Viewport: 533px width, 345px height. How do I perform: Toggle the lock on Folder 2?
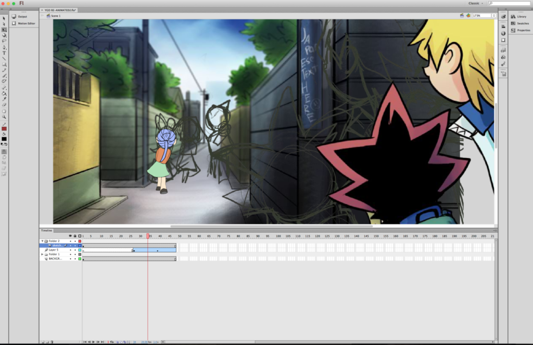[x=75, y=241]
